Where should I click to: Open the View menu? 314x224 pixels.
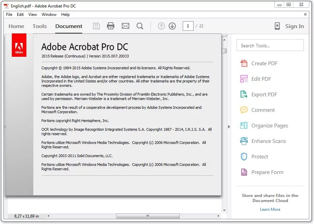(x=32, y=15)
